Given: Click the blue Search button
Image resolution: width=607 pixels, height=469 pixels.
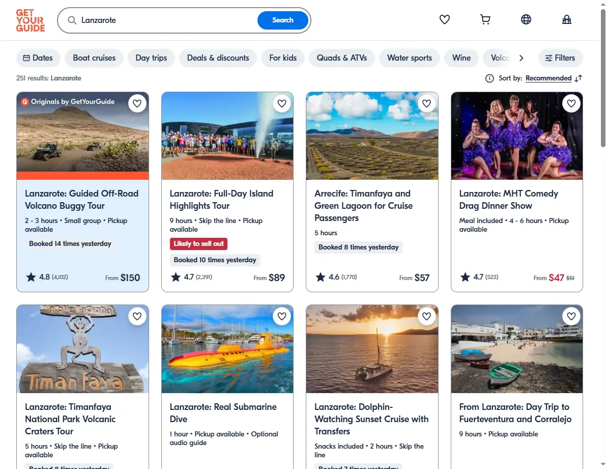Looking at the screenshot, I should 282,20.
